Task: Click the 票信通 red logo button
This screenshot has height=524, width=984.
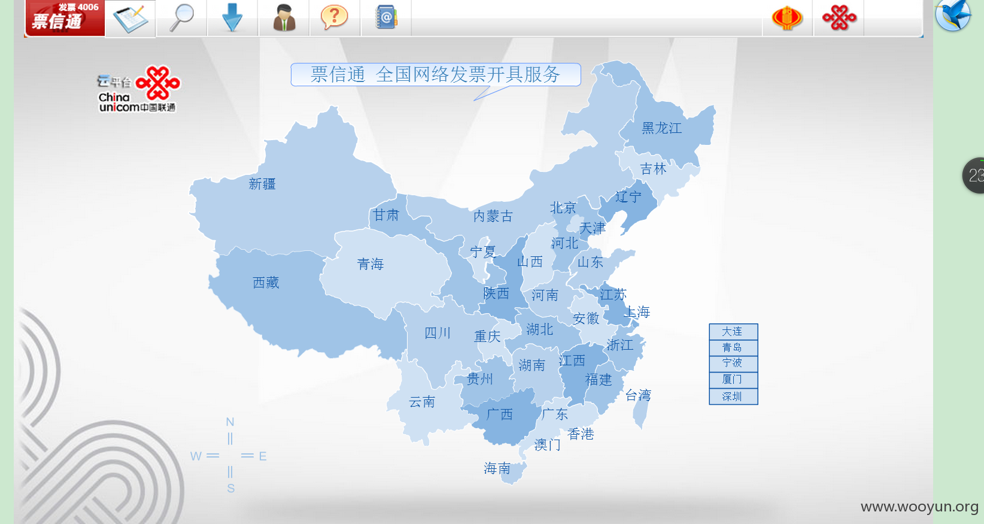Action: pos(65,18)
